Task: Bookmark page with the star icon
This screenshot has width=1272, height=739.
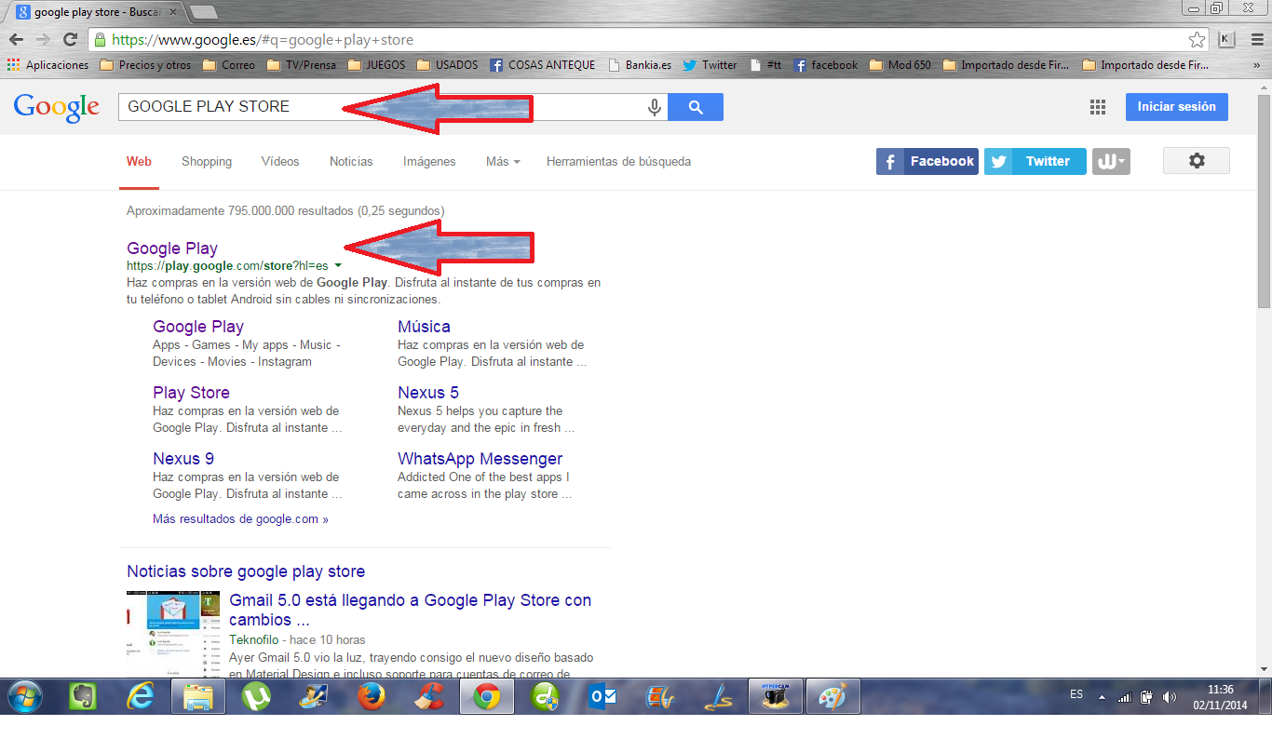Action: (x=1197, y=40)
